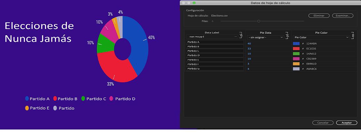361x137 pixels.
Task: Click the Partido C label field
Action: click(x=214, y=51)
